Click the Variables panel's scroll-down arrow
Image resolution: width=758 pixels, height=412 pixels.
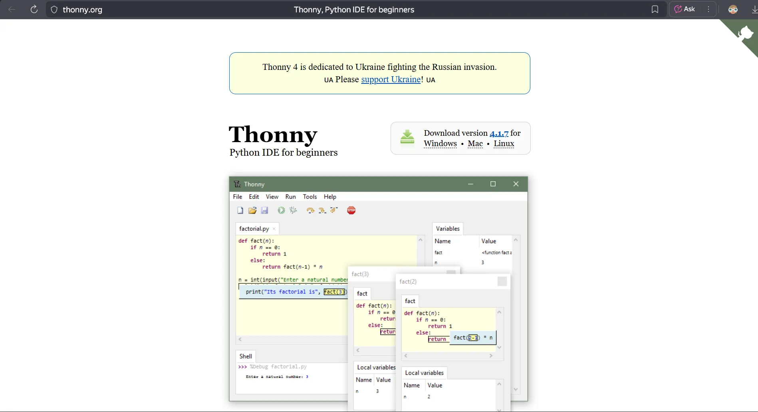(516, 389)
